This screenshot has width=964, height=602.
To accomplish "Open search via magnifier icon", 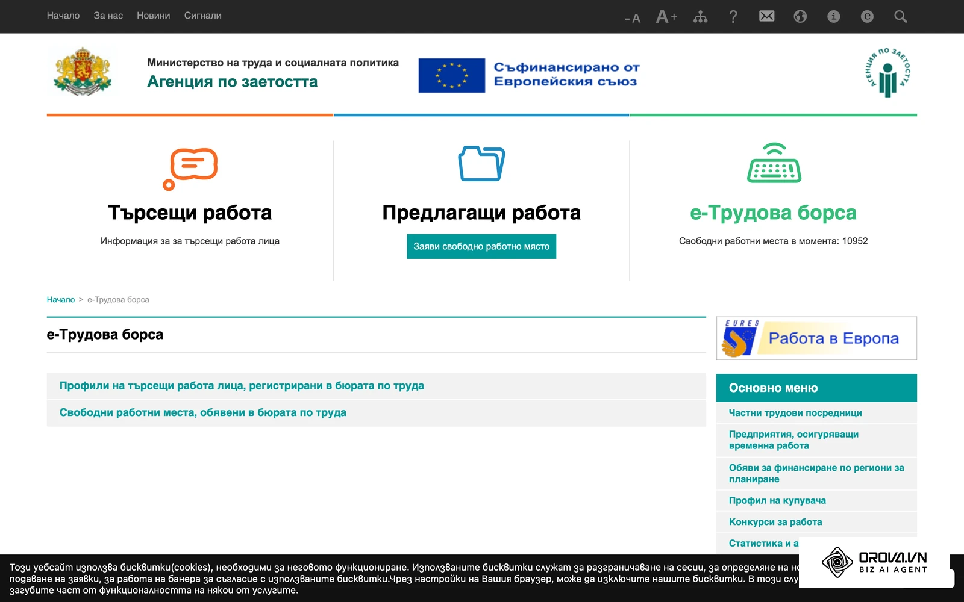I will 901,16.
